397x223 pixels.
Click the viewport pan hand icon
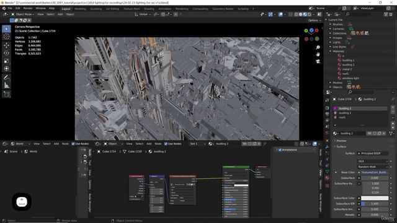pyautogui.click(x=318, y=55)
